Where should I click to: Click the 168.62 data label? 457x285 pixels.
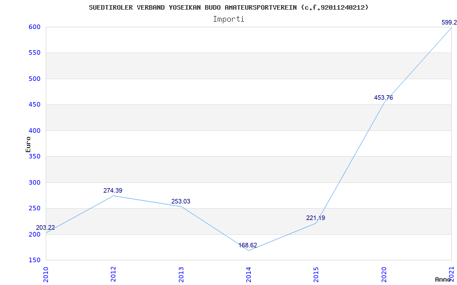tap(248, 246)
